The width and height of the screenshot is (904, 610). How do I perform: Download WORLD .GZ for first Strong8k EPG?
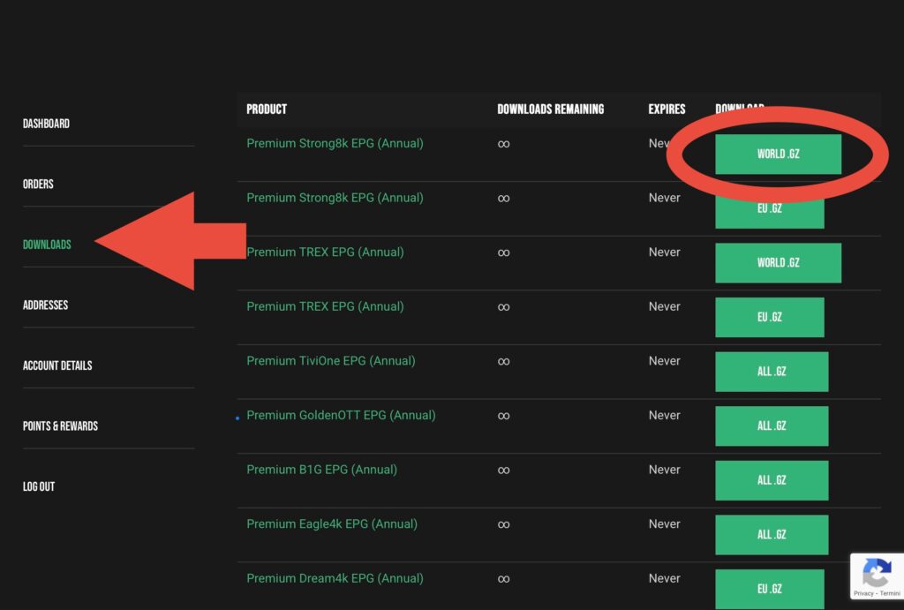click(x=778, y=154)
